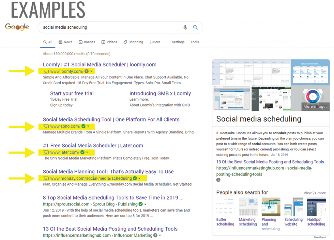Click the question icon under the featured snippet URL

218,180
